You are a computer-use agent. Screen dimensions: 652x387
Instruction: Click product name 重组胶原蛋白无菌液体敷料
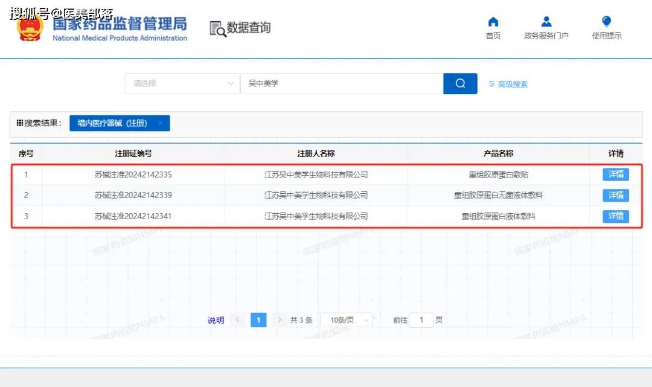[x=499, y=195]
